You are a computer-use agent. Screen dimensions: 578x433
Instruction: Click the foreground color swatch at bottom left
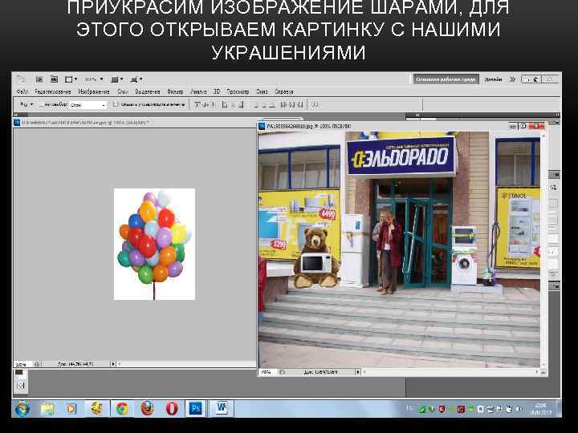[x=18, y=373]
